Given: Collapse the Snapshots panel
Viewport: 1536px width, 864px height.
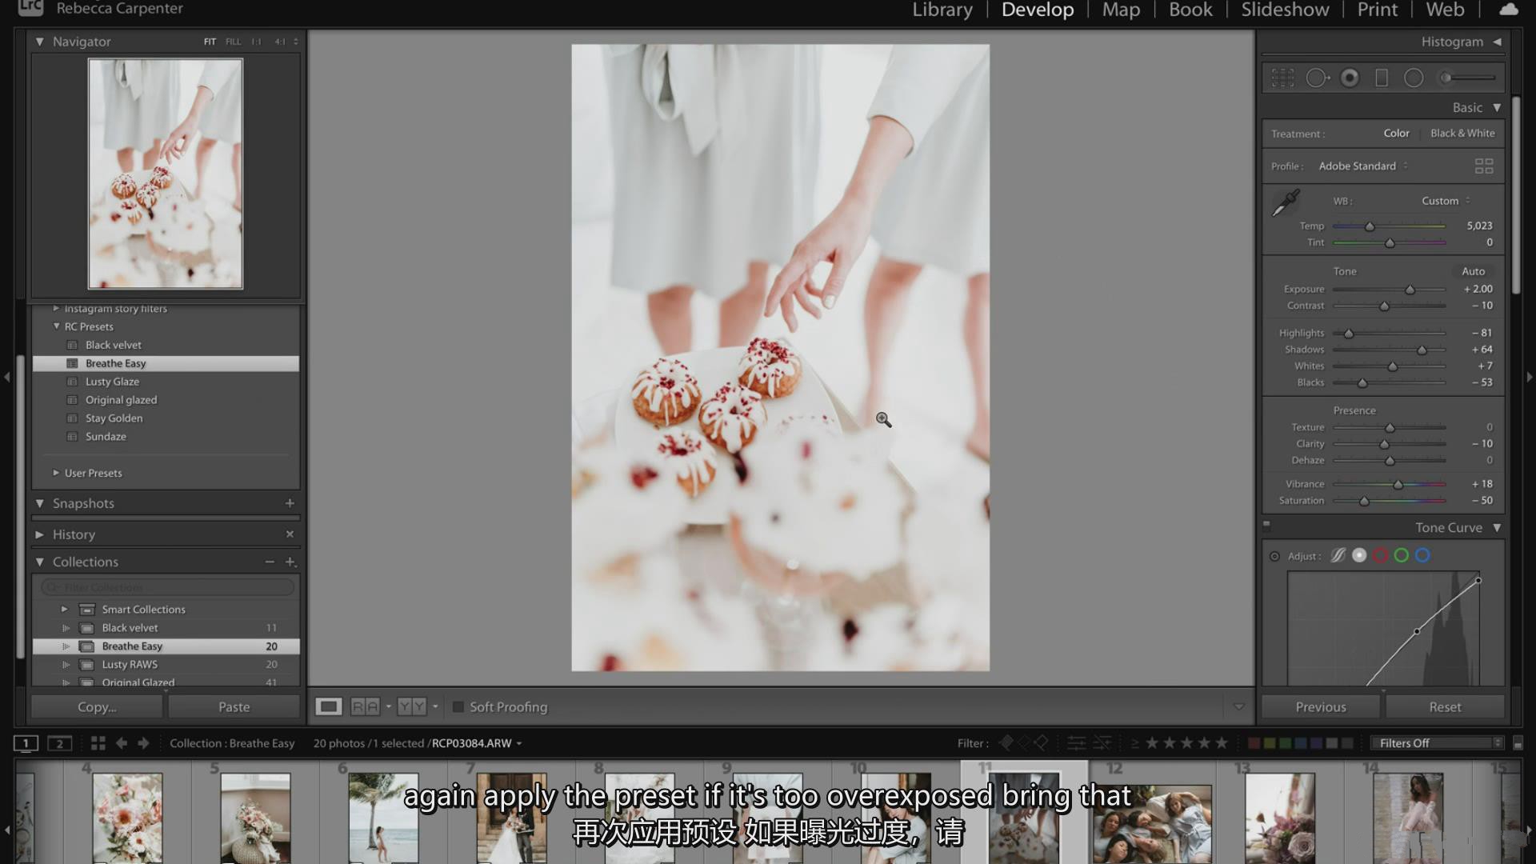Looking at the screenshot, I should coord(39,503).
